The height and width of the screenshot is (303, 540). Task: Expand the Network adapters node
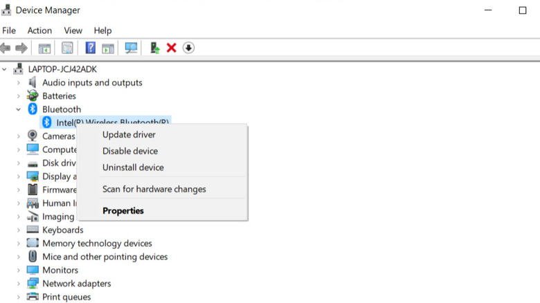point(19,284)
